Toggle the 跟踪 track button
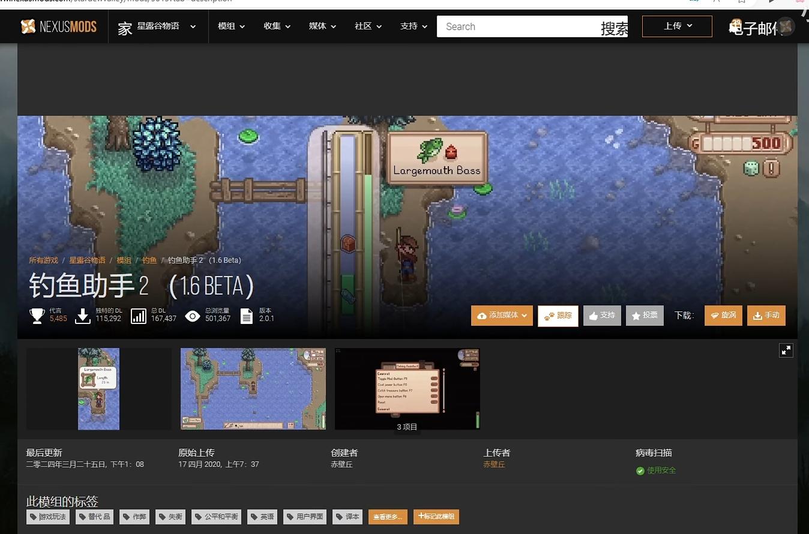The height and width of the screenshot is (534, 809). 558,316
